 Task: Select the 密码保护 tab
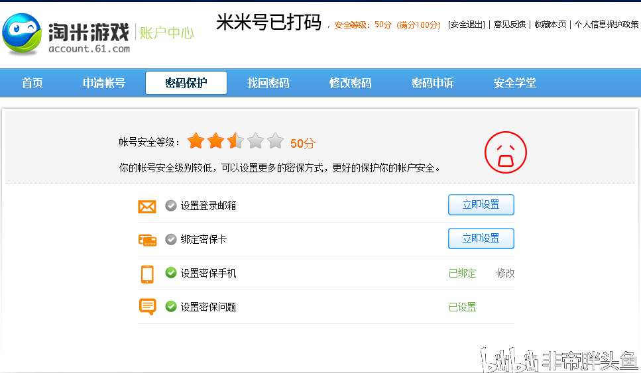coord(186,83)
